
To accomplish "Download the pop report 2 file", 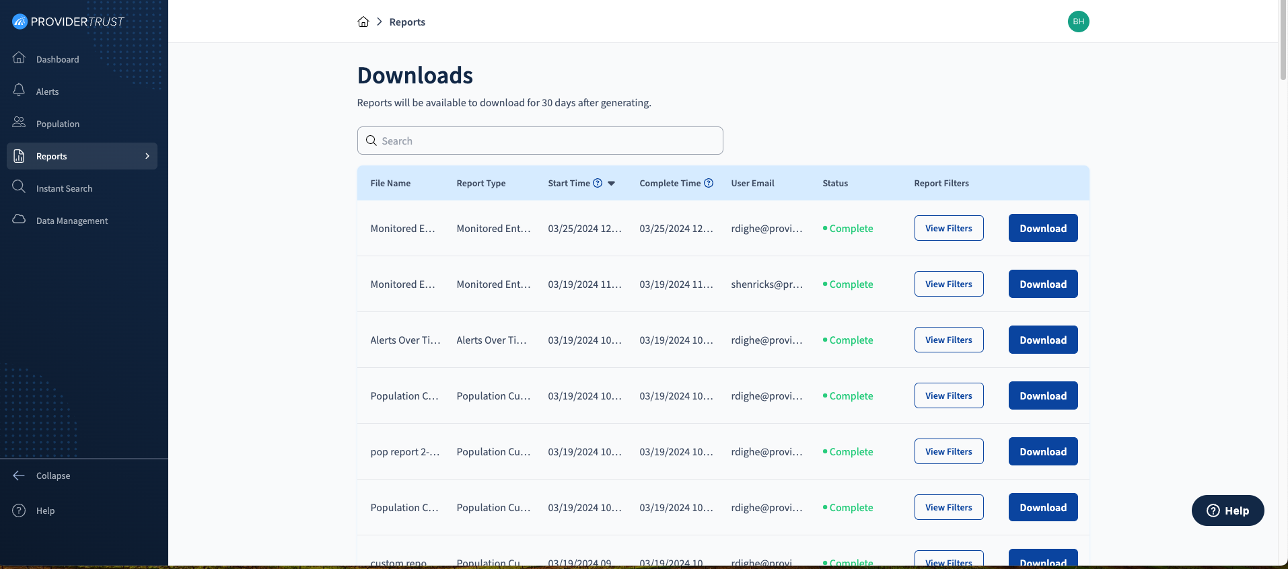I will pyautogui.click(x=1043, y=451).
